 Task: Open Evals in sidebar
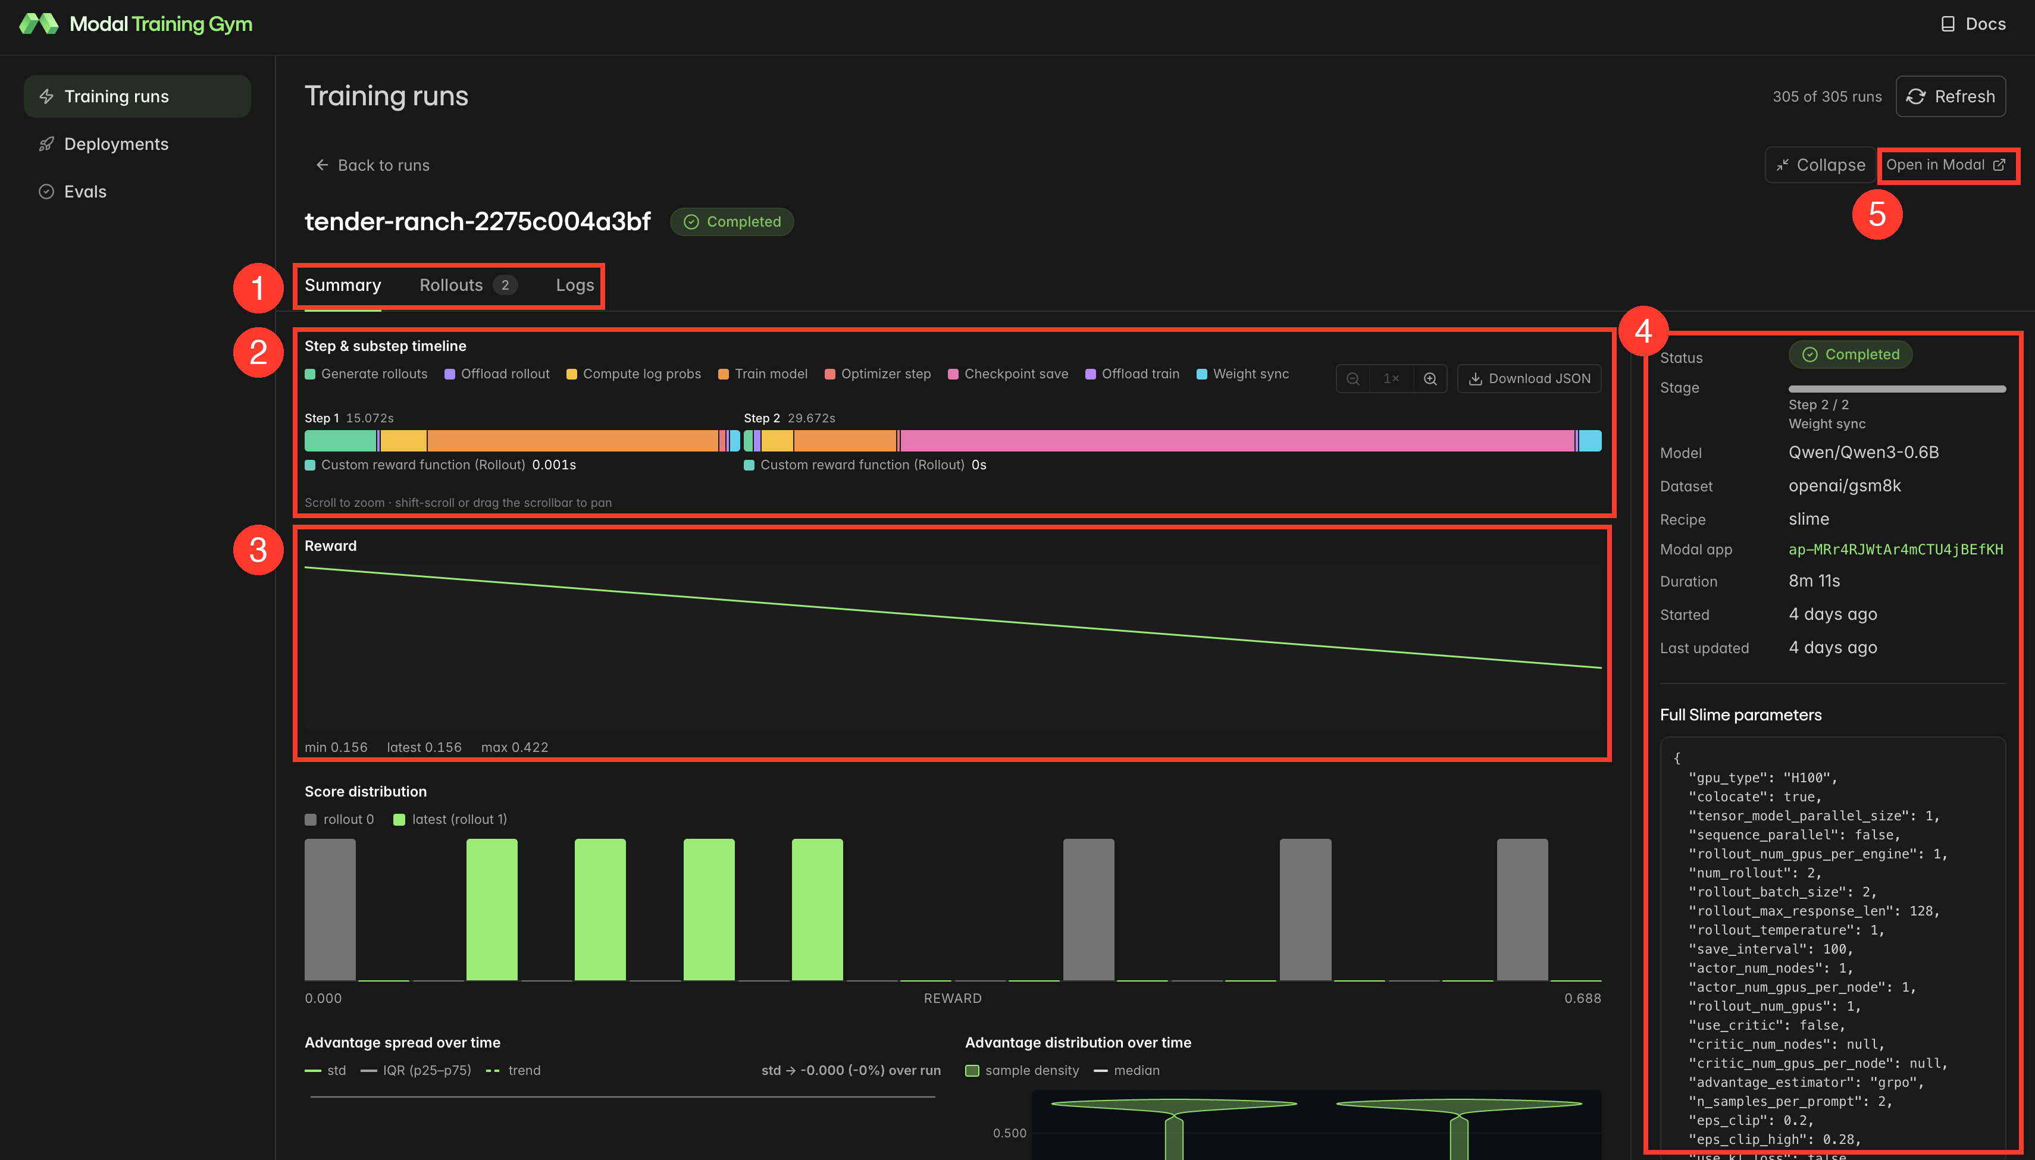pyautogui.click(x=137, y=192)
